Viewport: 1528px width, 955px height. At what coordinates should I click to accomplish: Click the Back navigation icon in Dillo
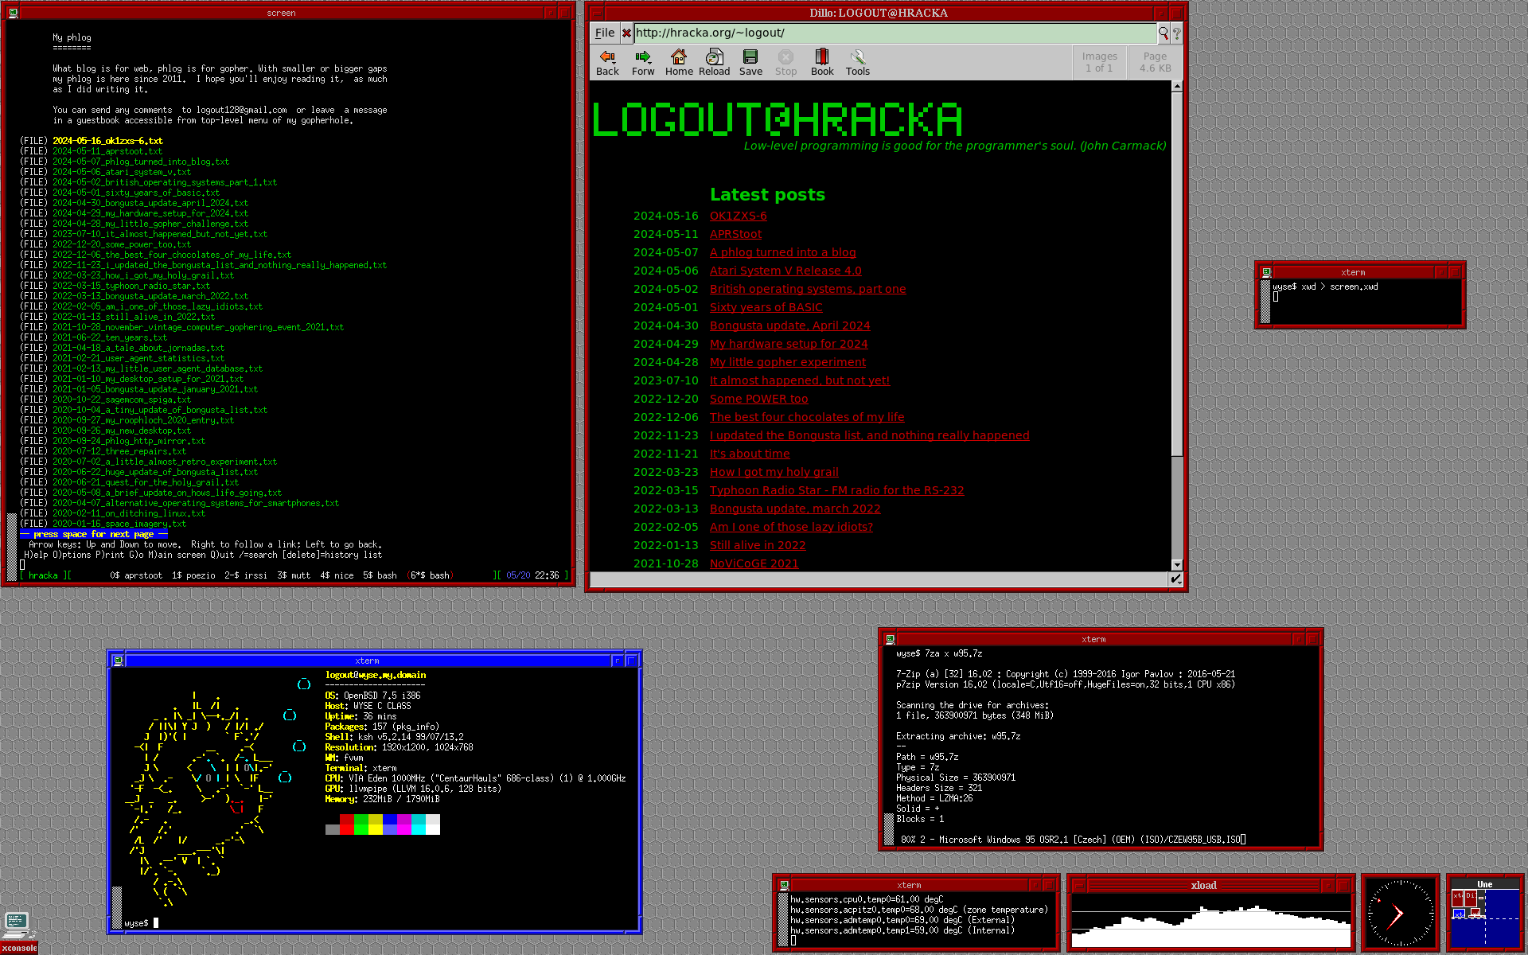[x=607, y=57]
